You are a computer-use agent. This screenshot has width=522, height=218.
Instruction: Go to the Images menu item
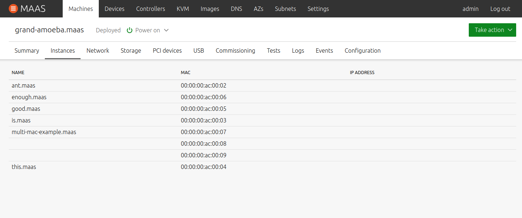[210, 9]
